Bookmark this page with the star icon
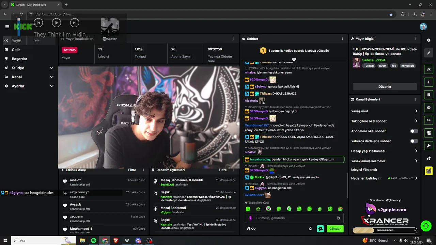The height and width of the screenshot is (245, 436). pos(391,14)
